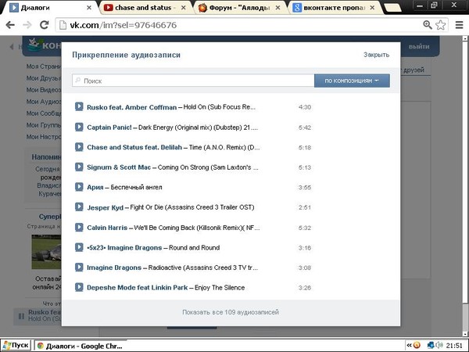
Task: Switch to the Форум Аллоды tab
Action: click(239, 8)
